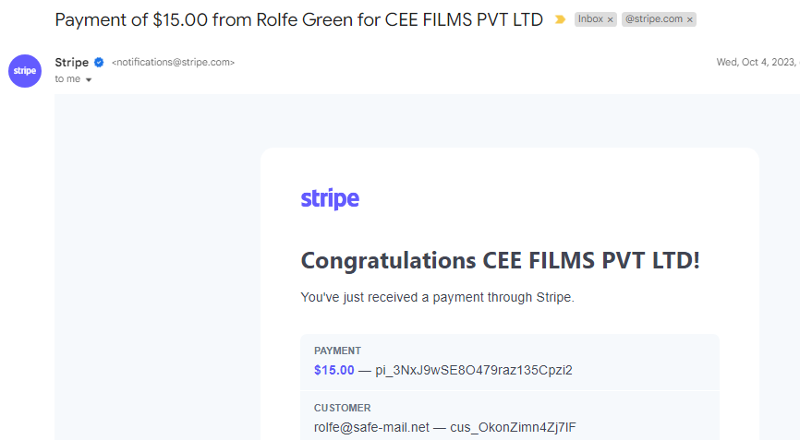Click the Stripe logo in email body
Screen dimensions: 800x440
click(x=330, y=198)
